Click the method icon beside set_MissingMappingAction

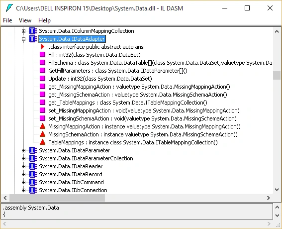click(42, 110)
